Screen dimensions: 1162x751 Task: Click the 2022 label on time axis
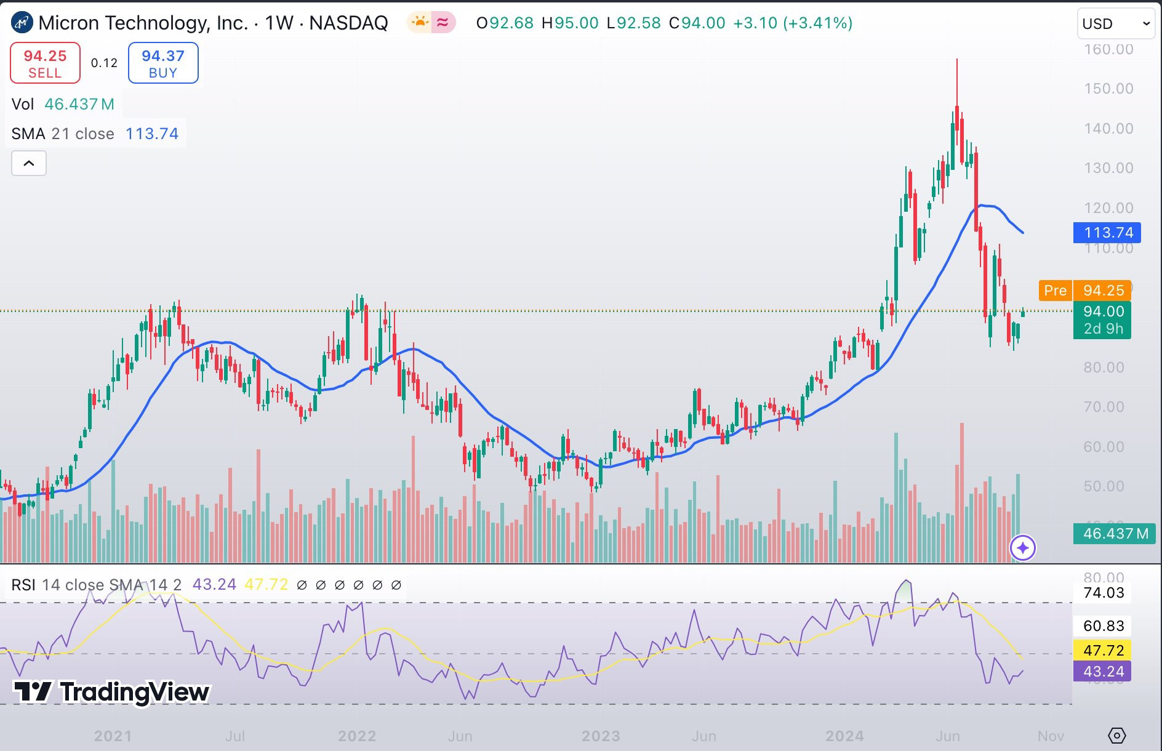pos(357,736)
